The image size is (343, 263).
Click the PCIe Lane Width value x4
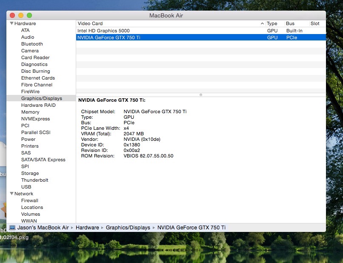click(x=126, y=128)
